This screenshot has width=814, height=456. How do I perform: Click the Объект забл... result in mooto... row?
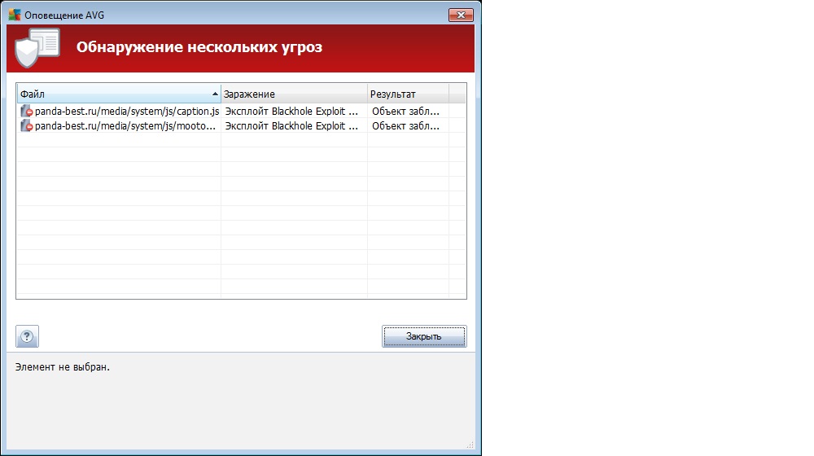[405, 125]
